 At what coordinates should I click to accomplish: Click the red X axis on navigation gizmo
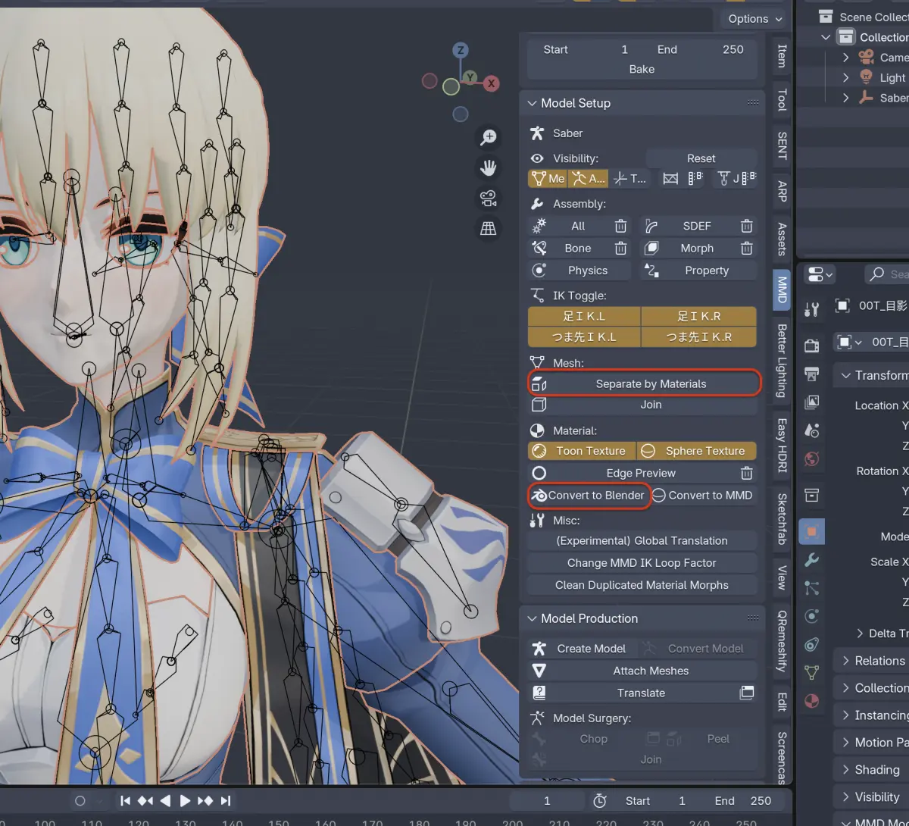pyautogui.click(x=491, y=83)
